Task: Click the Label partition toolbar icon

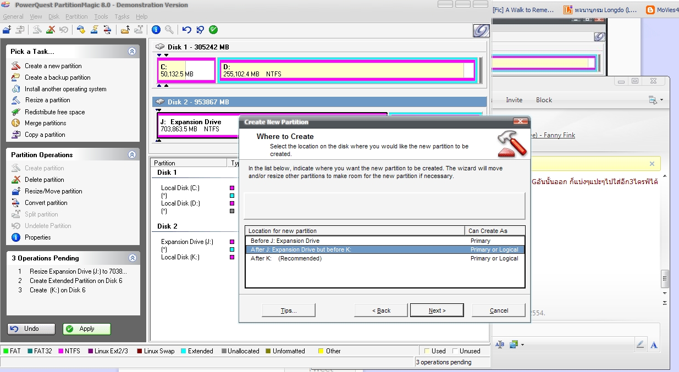Action: click(81, 30)
